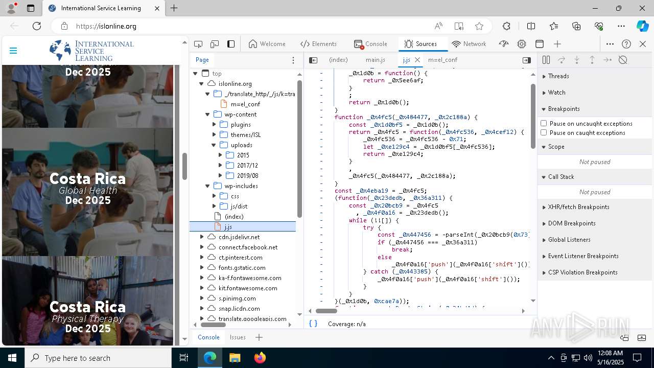The width and height of the screenshot is (654, 368).
Task: Refresh the islonline.org page
Action: pos(37,26)
